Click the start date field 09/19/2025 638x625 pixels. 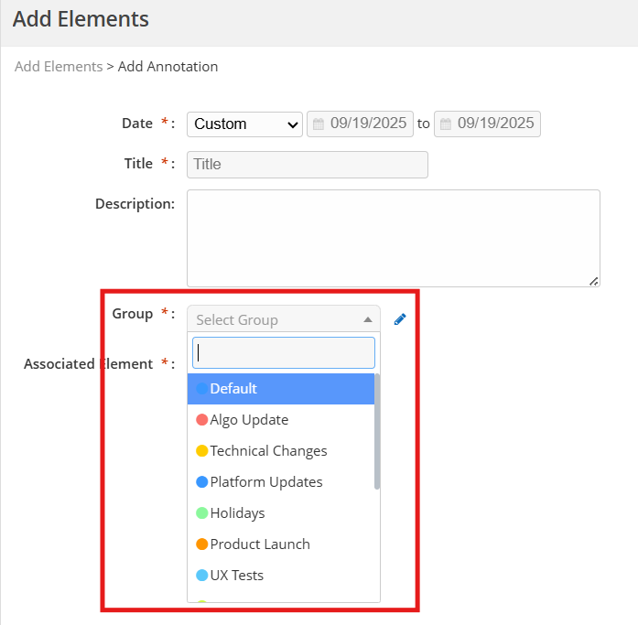tap(368, 124)
